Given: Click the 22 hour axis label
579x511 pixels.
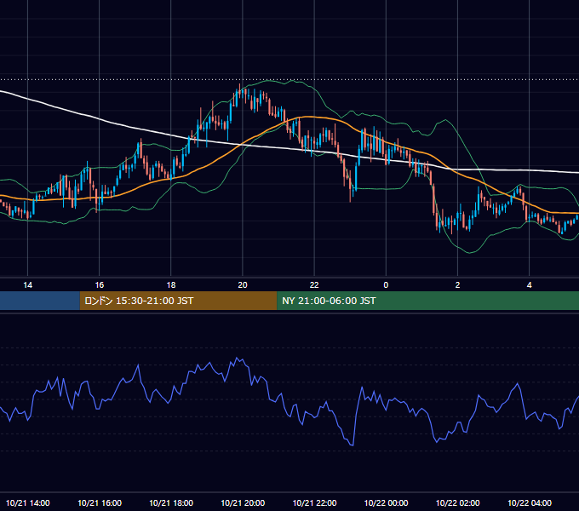Looking at the screenshot, I should click(x=314, y=285).
